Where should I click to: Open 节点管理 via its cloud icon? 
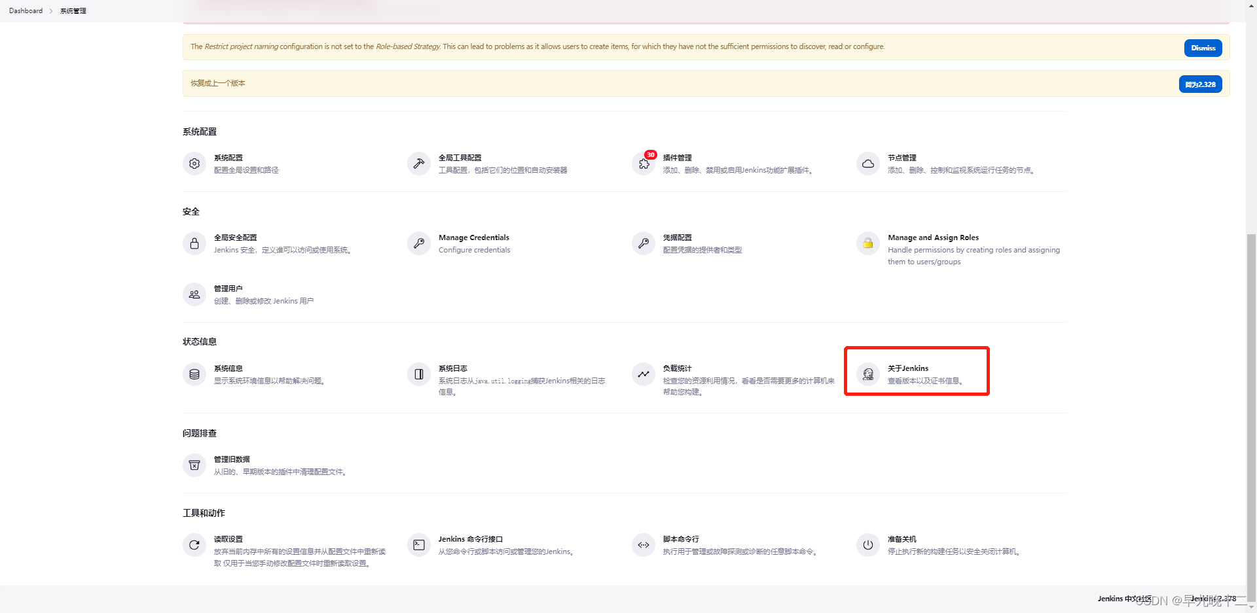(868, 164)
